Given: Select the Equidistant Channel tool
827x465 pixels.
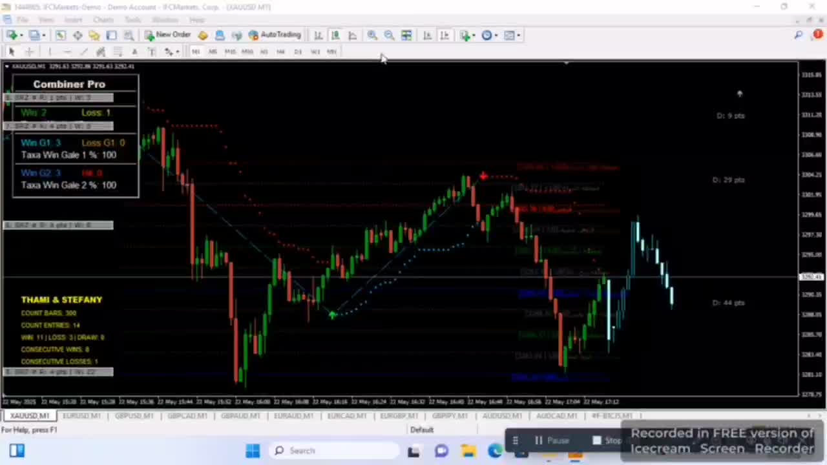Looking at the screenshot, I should [x=101, y=52].
